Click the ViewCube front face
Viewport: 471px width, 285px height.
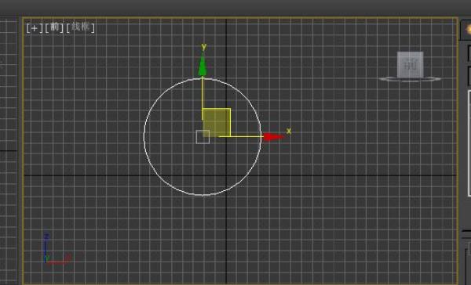[x=411, y=65]
